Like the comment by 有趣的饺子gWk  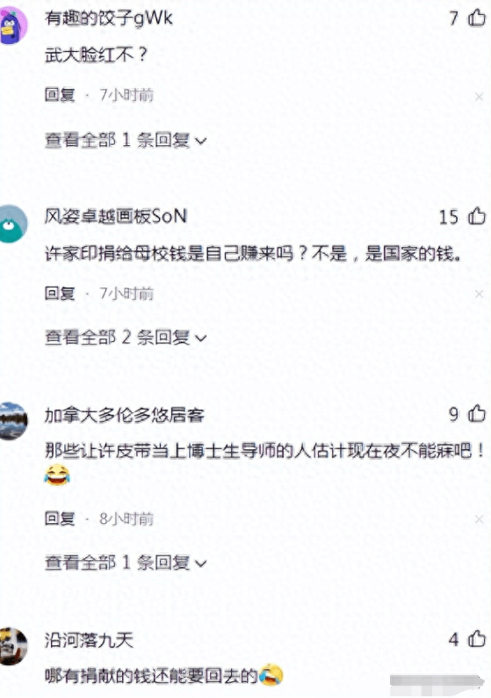point(477,18)
